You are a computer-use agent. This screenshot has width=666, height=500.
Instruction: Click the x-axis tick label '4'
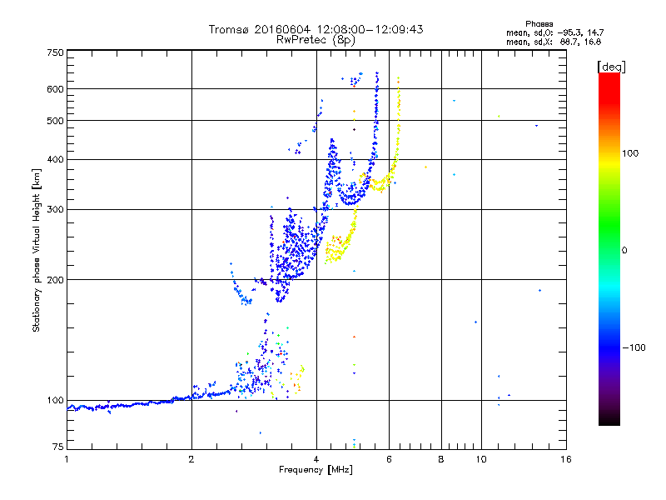click(x=316, y=459)
